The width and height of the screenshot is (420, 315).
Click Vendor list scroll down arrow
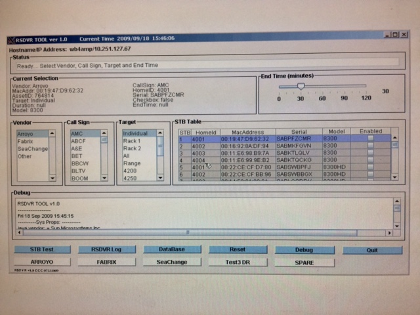[52, 178]
